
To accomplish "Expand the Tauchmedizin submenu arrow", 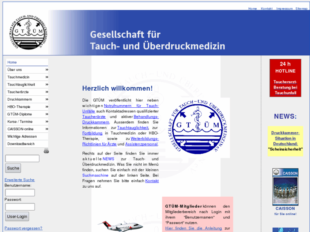I will pos(47,77).
